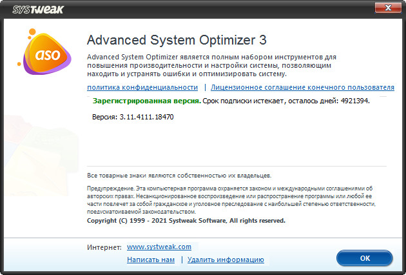
Task: Open Лицензионное соглашение конечного пользователя link
Action: (x=302, y=87)
